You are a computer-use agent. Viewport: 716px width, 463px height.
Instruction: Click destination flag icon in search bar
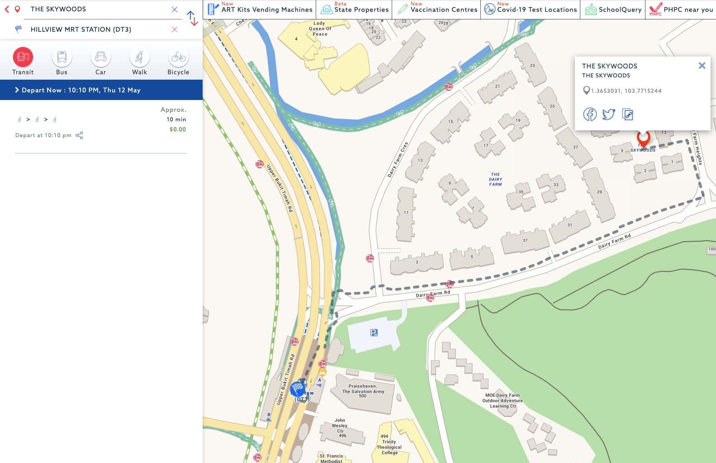pos(18,29)
